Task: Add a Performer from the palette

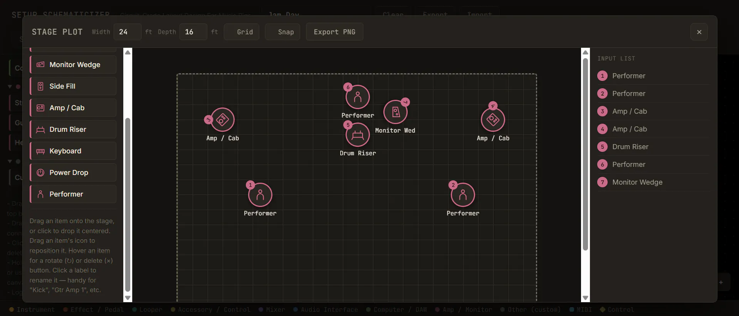Action: (x=73, y=194)
